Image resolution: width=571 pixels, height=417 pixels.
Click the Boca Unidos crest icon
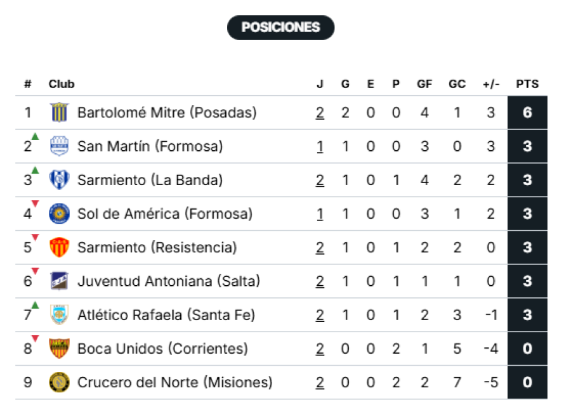coord(59,349)
